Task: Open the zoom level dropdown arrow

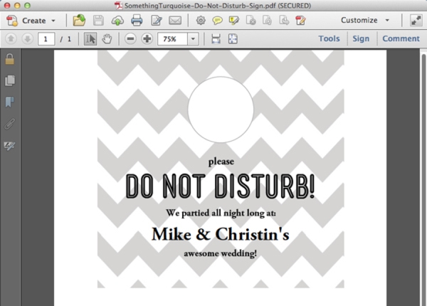Action: (193, 39)
